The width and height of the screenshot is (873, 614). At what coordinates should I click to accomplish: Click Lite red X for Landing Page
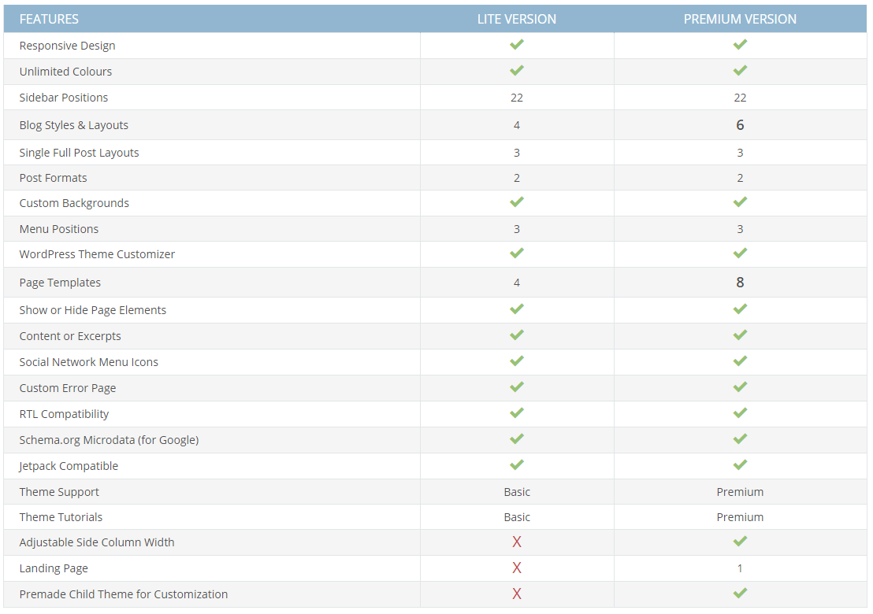tap(517, 568)
